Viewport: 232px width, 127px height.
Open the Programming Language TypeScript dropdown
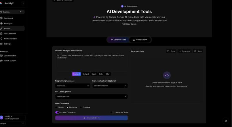pyautogui.click(x=73, y=86)
